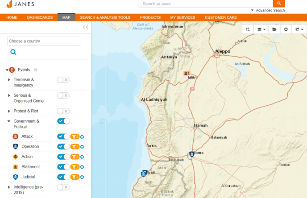This screenshot has height=198, width=307.
Task: Turn off Action events toggle
Action: (x=63, y=157)
